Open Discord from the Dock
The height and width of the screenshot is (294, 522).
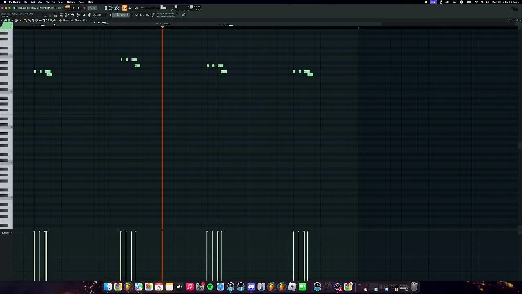pos(251,287)
